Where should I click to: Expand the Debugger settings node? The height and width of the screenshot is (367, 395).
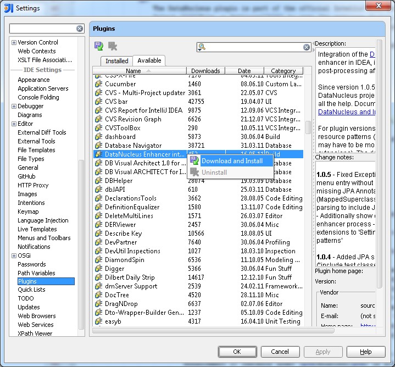pyautogui.click(x=14, y=106)
